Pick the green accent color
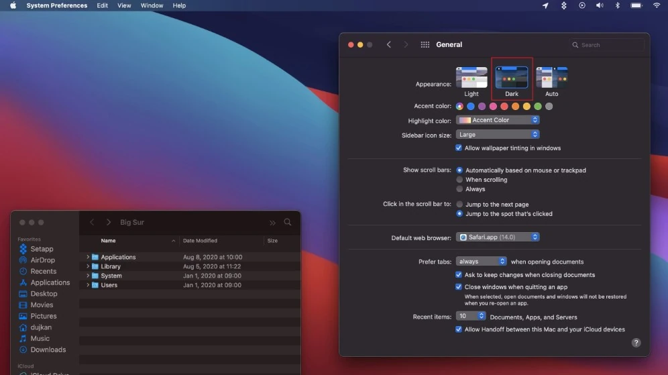Screen dimensions: 668x375 [538, 106]
